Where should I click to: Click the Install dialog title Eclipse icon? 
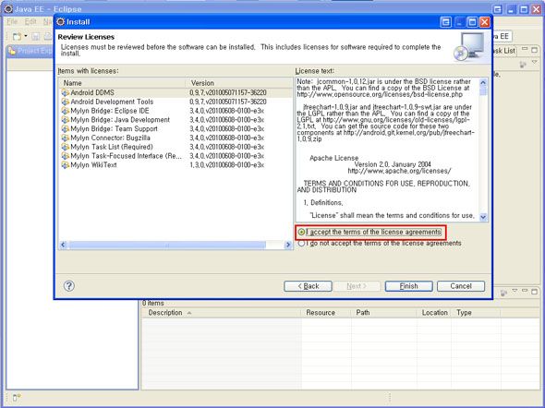click(60, 22)
